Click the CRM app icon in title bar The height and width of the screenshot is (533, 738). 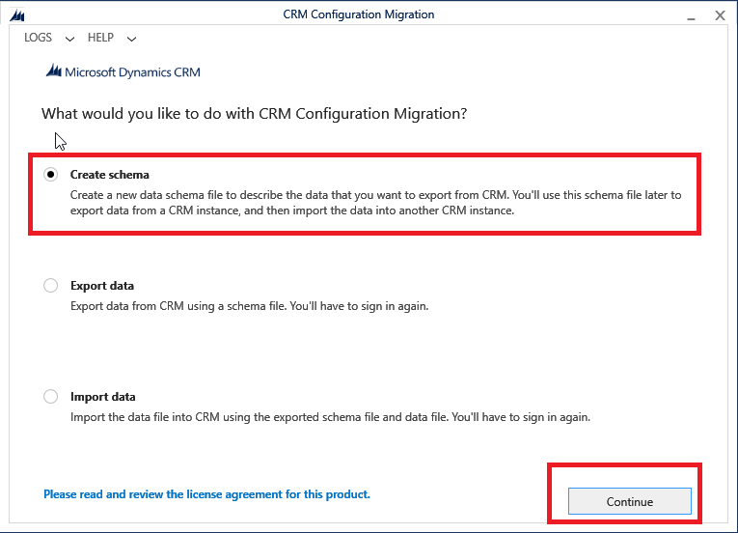coord(16,14)
